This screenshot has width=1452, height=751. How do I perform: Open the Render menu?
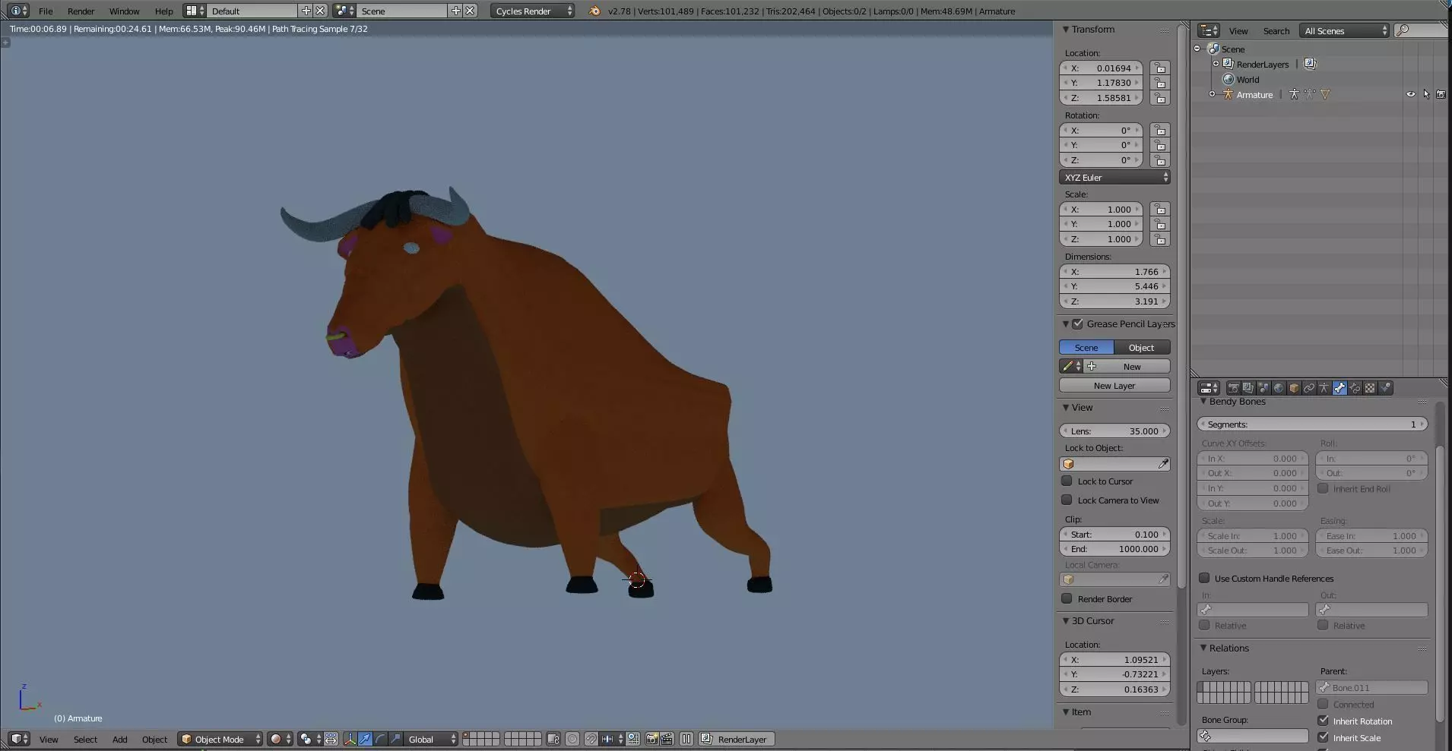(81, 11)
